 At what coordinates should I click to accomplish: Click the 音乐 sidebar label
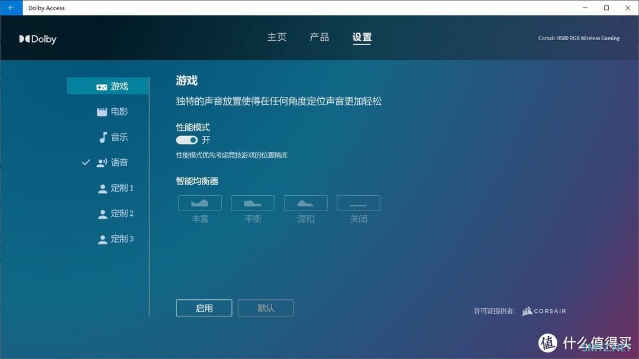coord(120,137)
